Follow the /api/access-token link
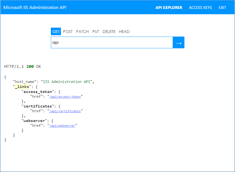The image size is (235, 172). [65, 96]
